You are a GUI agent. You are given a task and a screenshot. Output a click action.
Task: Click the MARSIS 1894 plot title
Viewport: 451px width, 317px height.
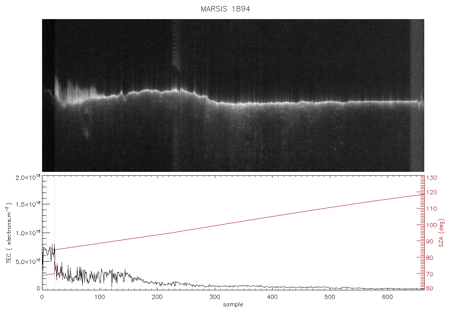coord(225,9)
